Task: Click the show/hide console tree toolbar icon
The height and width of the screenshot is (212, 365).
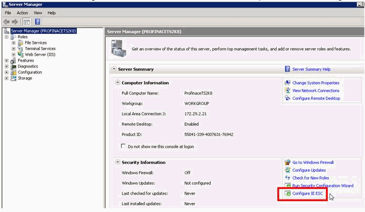Action: click(27, 21)
